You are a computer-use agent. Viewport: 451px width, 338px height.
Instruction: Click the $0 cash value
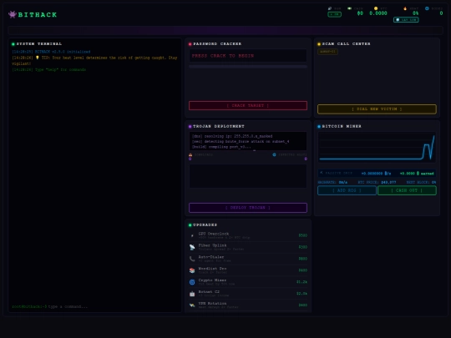(360, 13)
